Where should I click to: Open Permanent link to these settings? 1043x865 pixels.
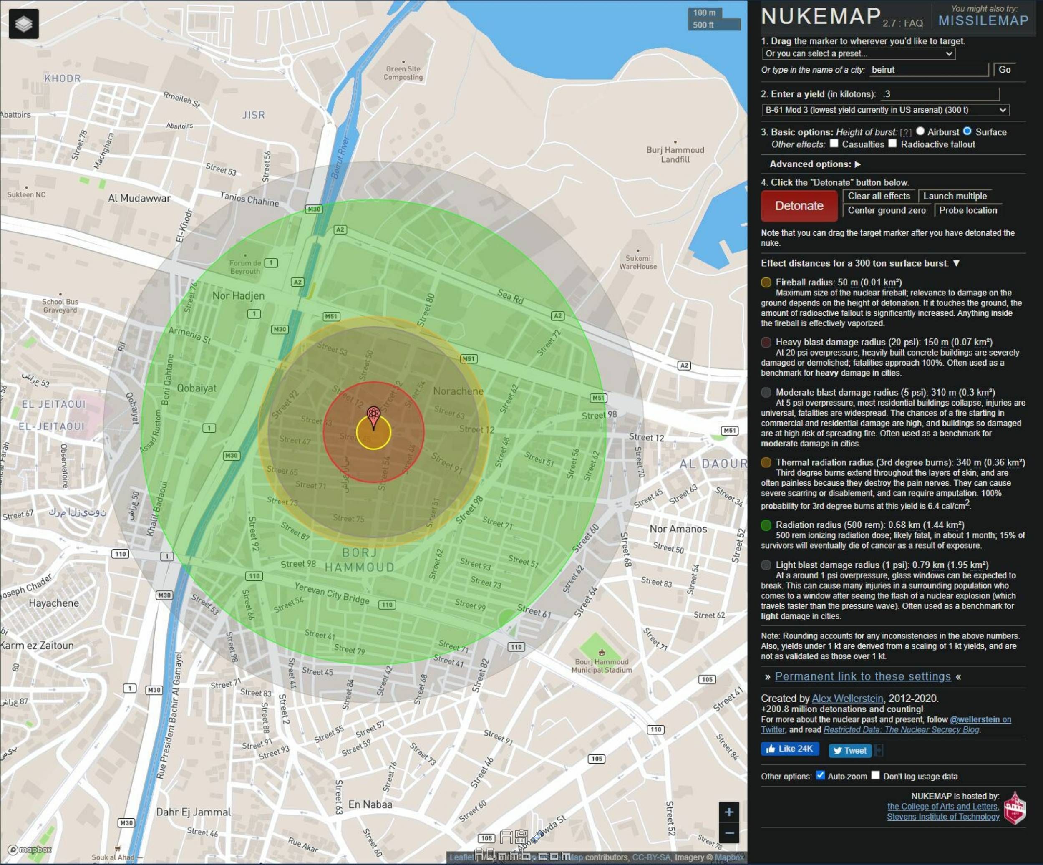pos(863,676)
